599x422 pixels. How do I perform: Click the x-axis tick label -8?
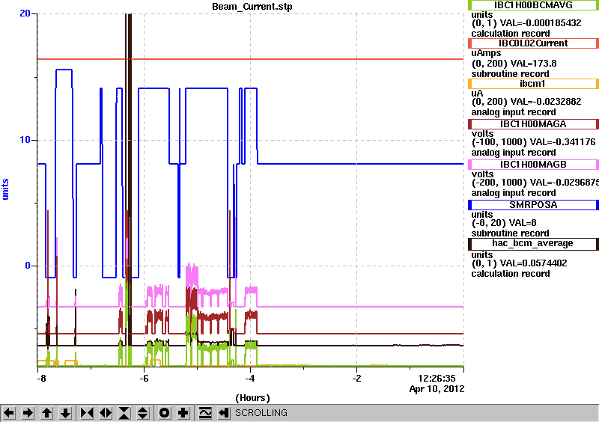40,379
